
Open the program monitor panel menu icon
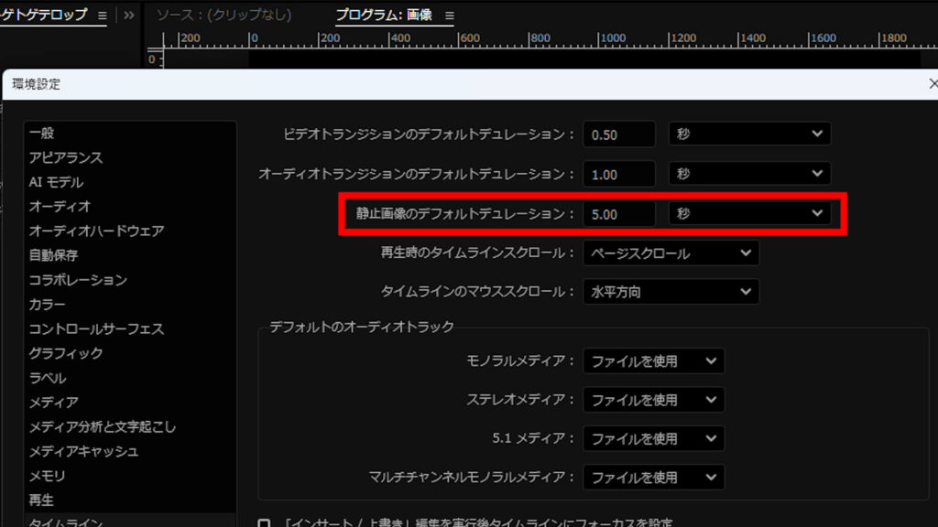tap(449, 16)
